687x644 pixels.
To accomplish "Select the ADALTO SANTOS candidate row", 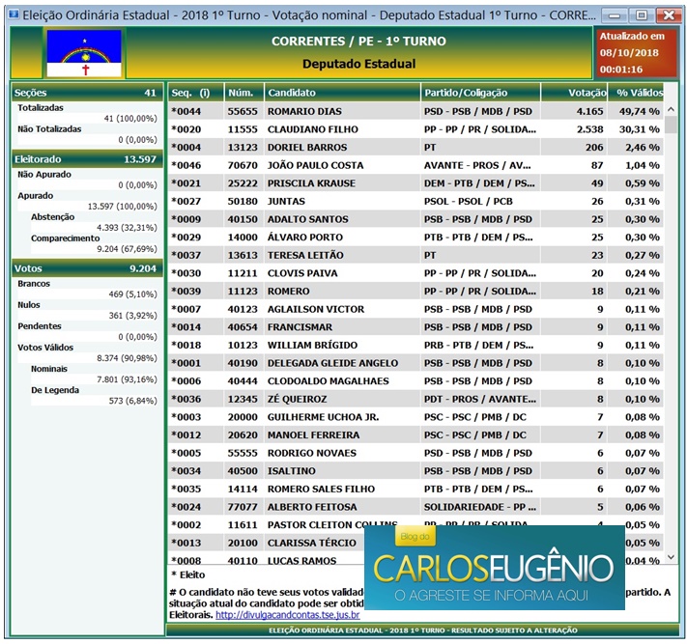I will point(415,219).
